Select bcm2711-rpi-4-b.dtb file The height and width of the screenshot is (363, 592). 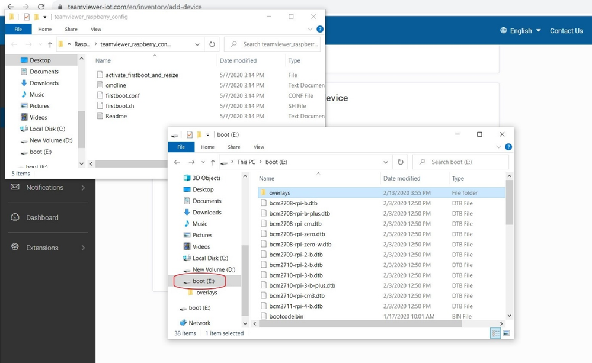[x=296, y=306]
